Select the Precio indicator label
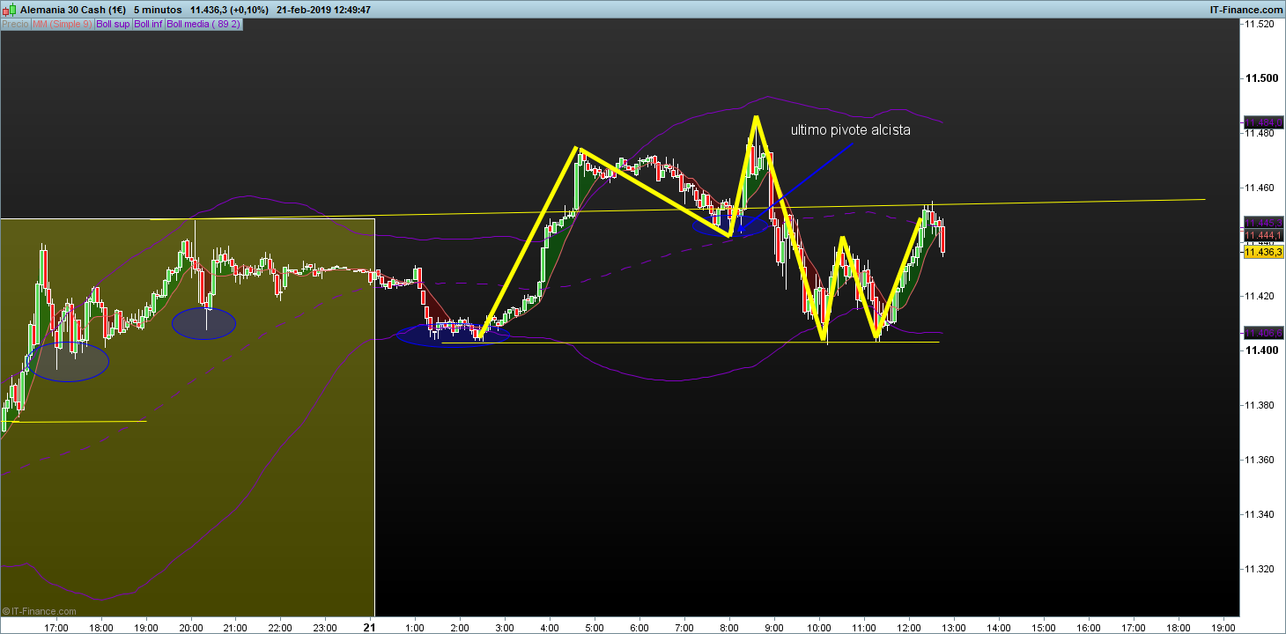The width and height of the screenshot is (1286, 634). (15, 24)
